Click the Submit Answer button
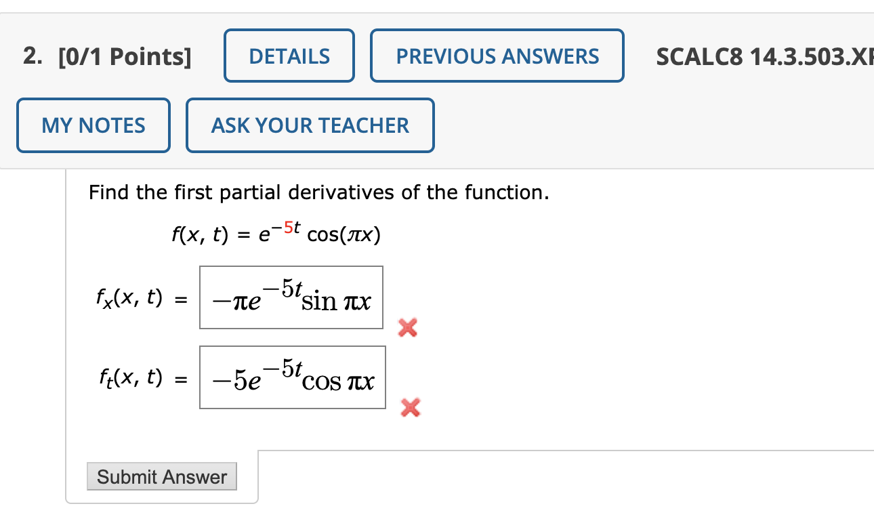The height and width of the screenshot is (523, 874). (x=162, y=476)
